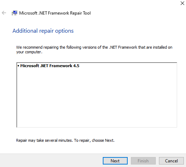Click the Next button to start repair
The width and height of the screenshot is (186, 167).
tap(115, 161)
